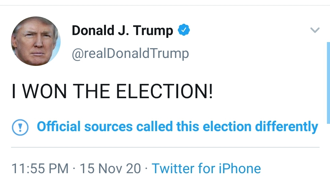Open the @realDonaldTrump handle
This screenshot has height=186, width=330.
[x=130, y=54]
